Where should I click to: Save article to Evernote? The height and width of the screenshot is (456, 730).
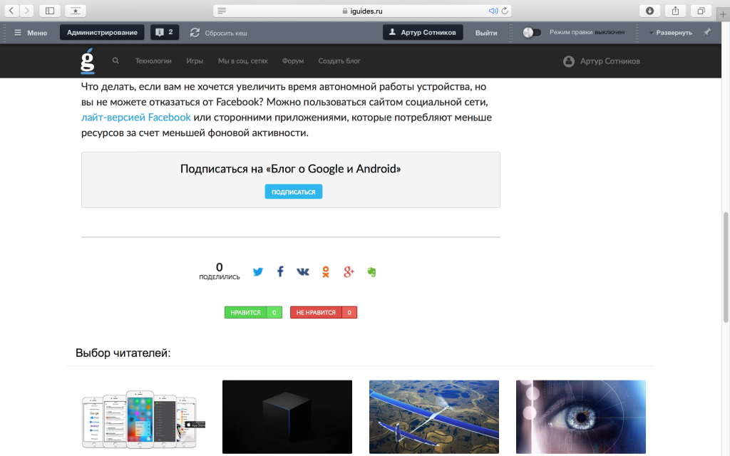pos(371,271)
